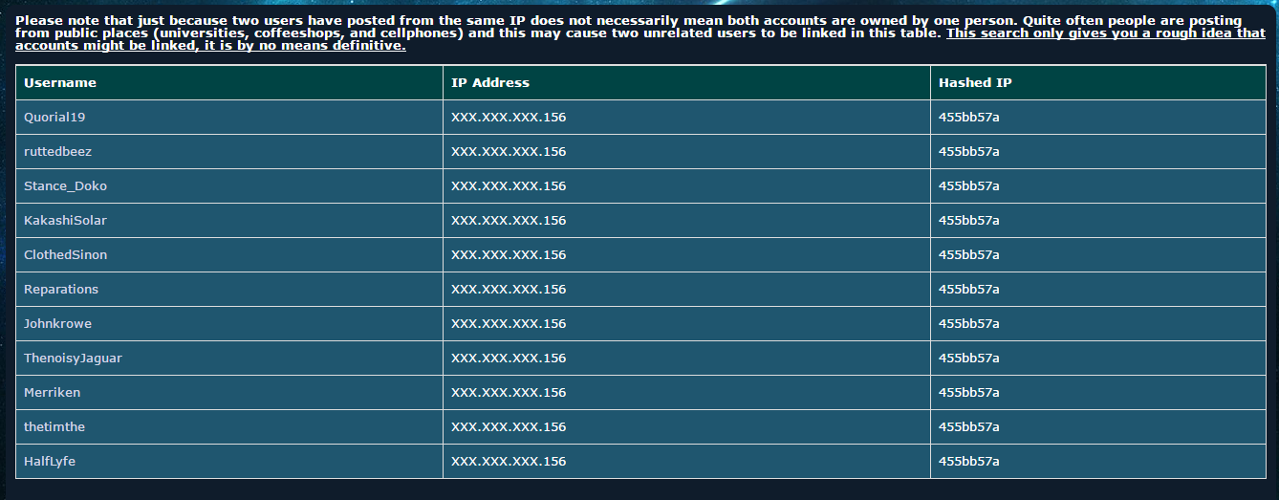This screenshot has height=500, width=1279.
Task: Select the IP address in Merriken's row
Action: pyautogui.click(x=509, y=393)
